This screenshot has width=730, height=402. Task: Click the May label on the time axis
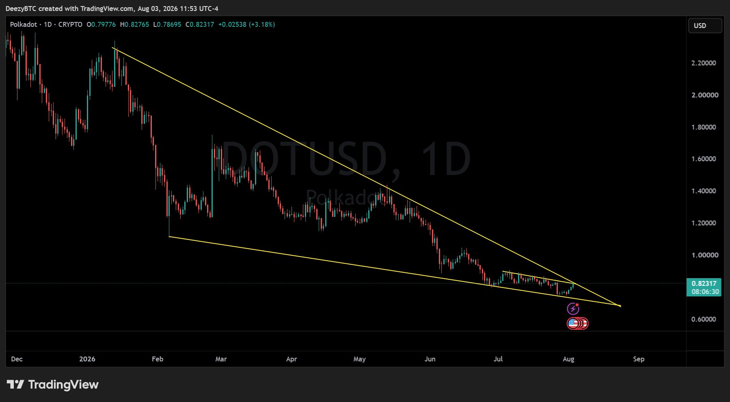click(x=360, y=359)
